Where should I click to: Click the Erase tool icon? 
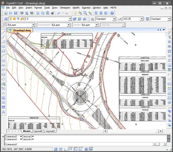click(x=169, y=33)
